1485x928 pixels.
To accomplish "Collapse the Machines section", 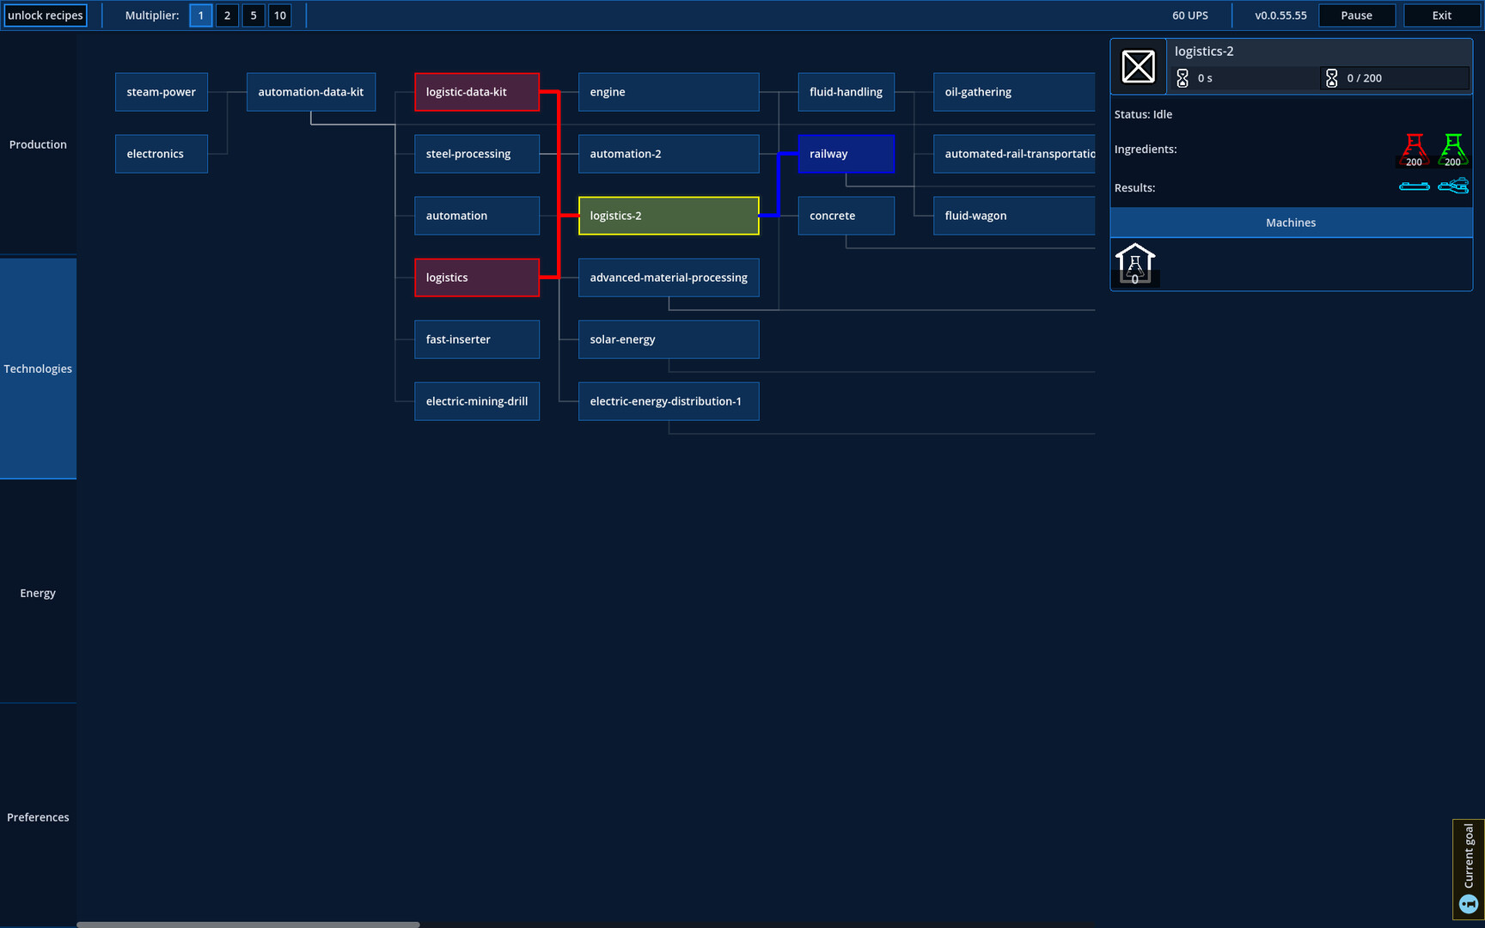I will point(1291,222).
